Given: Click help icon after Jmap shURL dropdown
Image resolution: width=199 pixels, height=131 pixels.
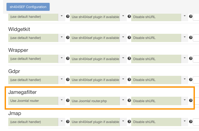Looking at the screenshot, I should [191, 122].
